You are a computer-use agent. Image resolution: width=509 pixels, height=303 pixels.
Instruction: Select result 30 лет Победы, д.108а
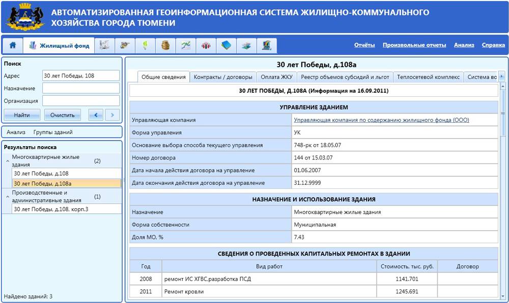67,183
